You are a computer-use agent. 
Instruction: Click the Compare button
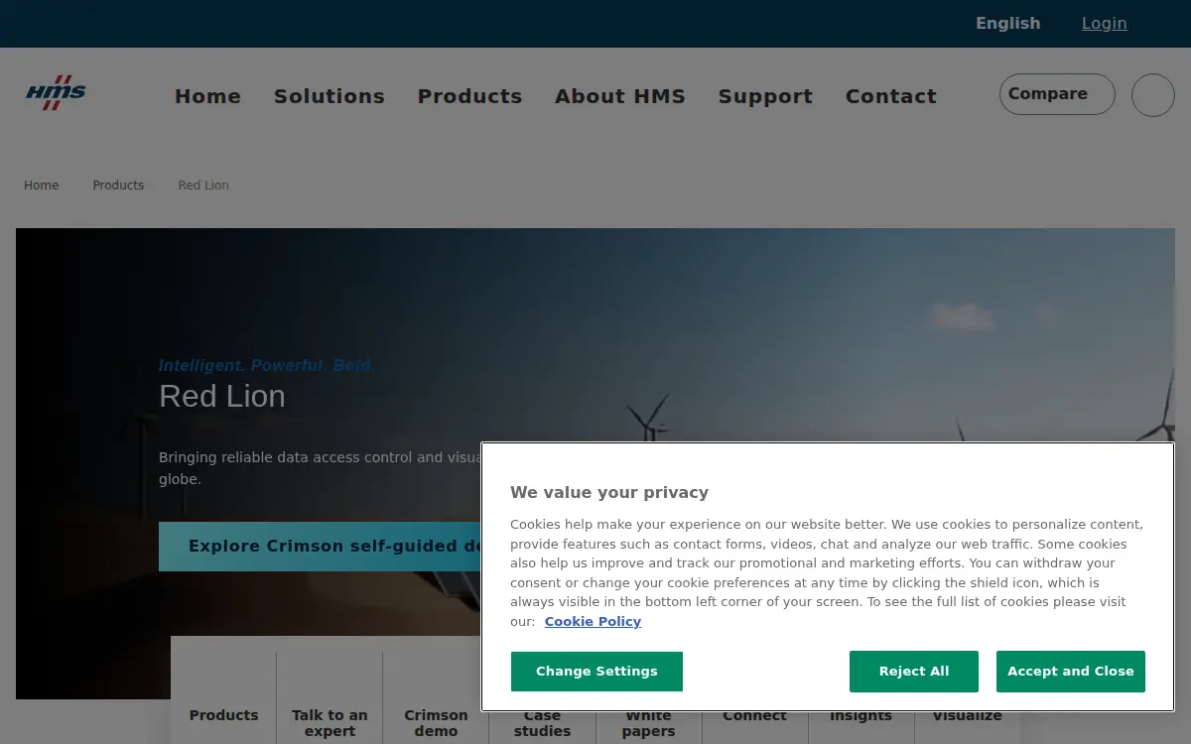click(x=1057, y=94)
